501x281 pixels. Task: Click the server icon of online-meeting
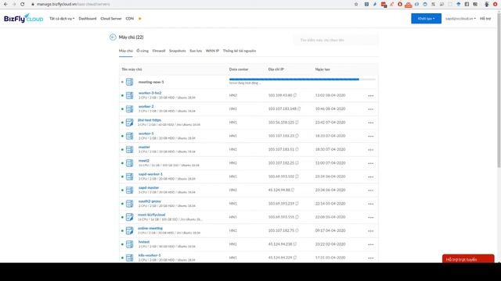pyautogui.click(x=129, y=231)
